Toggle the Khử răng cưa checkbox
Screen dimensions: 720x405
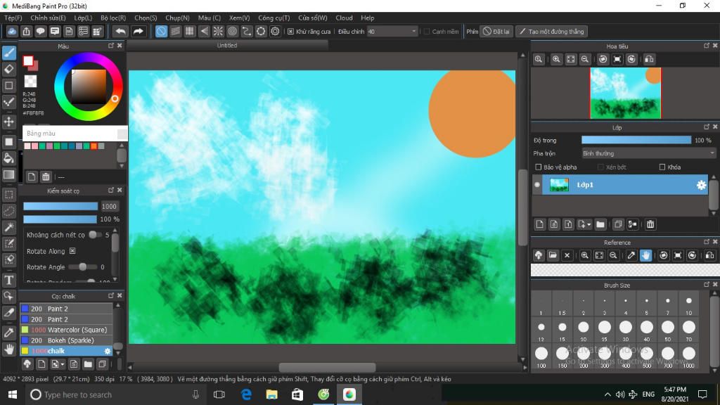click(x=290, y=31)
